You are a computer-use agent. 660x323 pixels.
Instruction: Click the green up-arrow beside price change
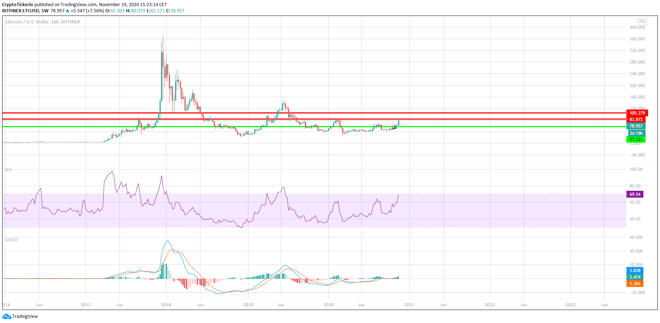click(x=68, y=11)
